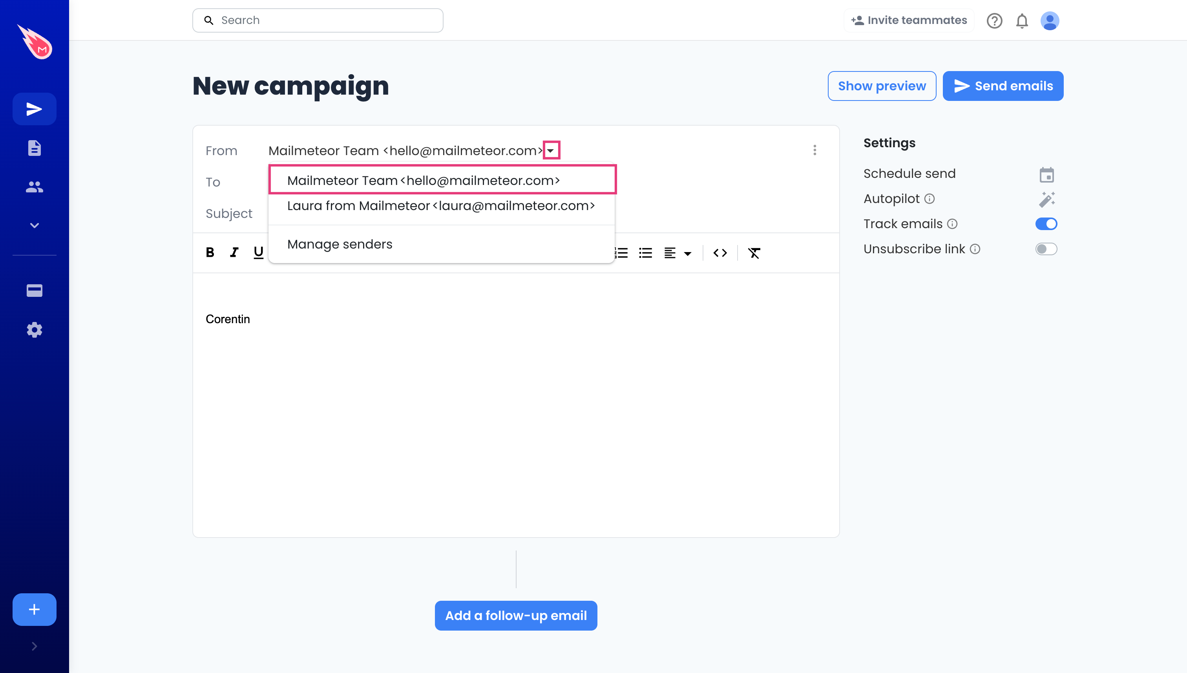Click the Corentin signature text
Screen dimensions: 1187x673
click(x=228, y=319)
